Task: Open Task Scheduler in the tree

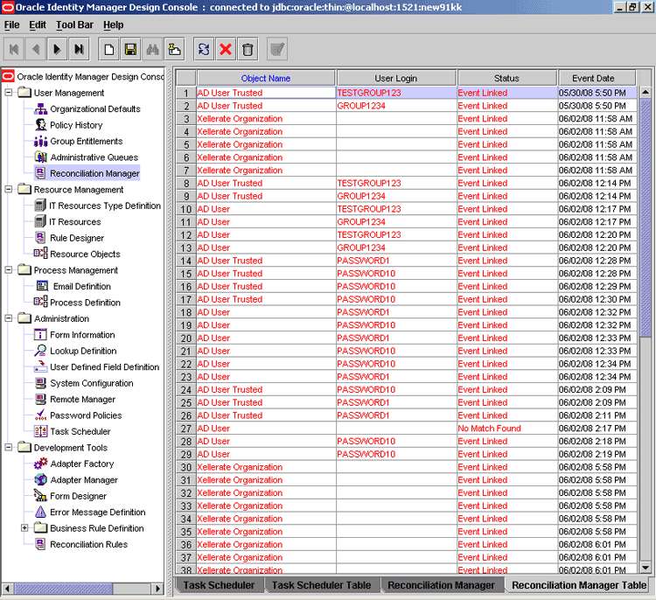Action: point(80,431)
